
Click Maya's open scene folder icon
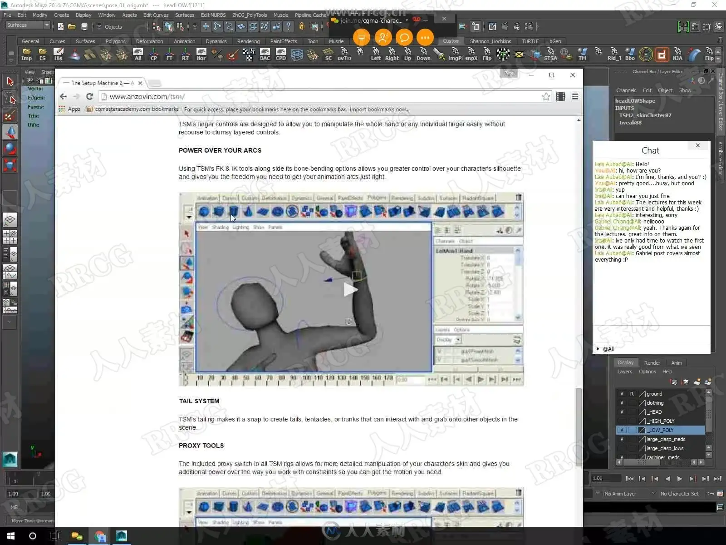coord(72,27)
